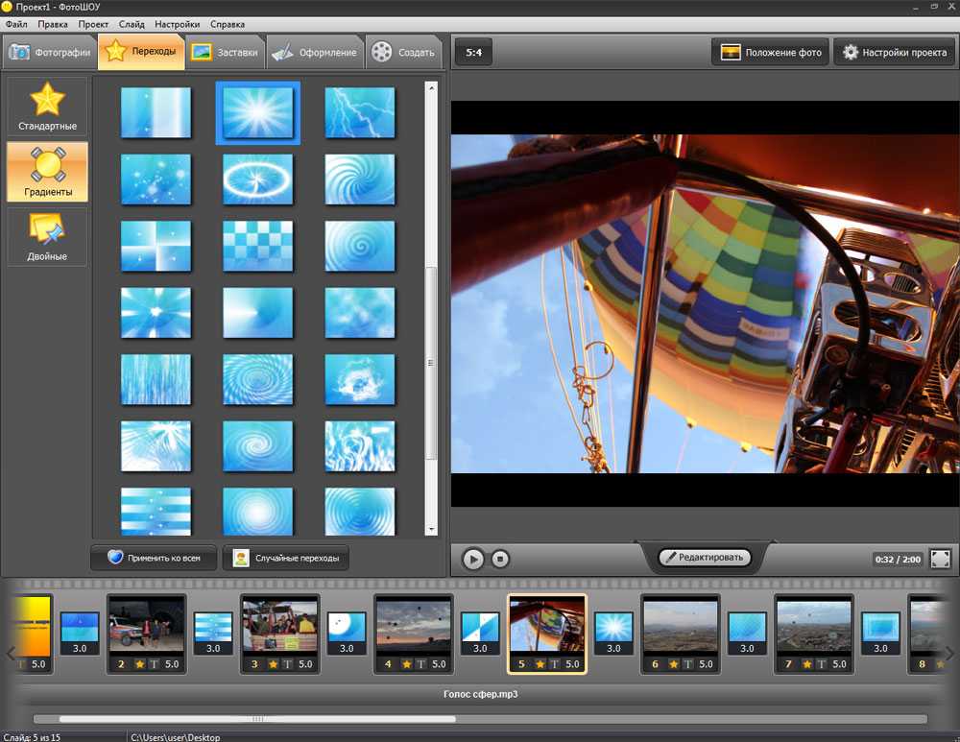
Task: Click Положение фото button
Action: click(x=771, y=53)
